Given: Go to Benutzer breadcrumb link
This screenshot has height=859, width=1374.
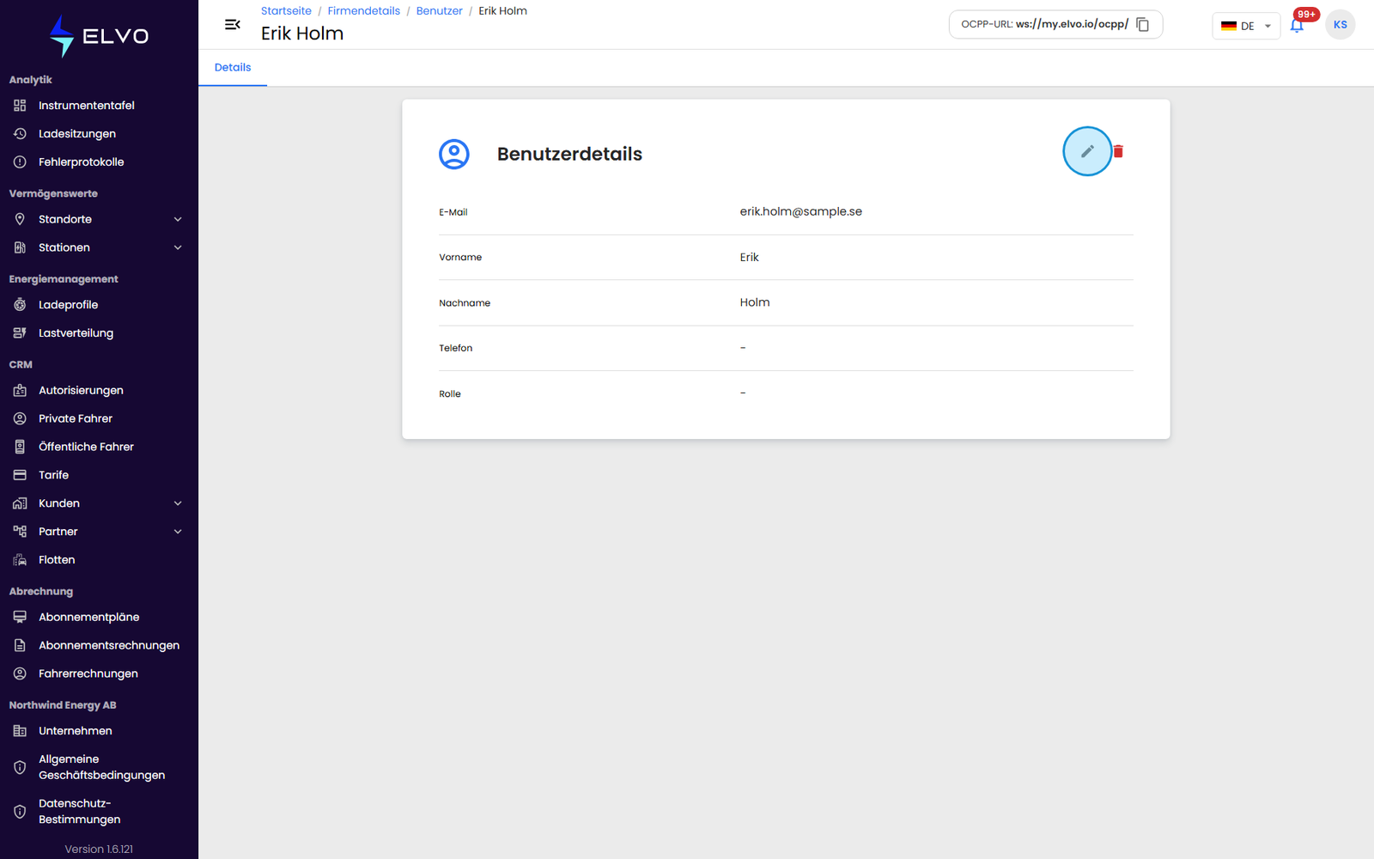Looking at the screenshot, I should (x=439, y=11).
